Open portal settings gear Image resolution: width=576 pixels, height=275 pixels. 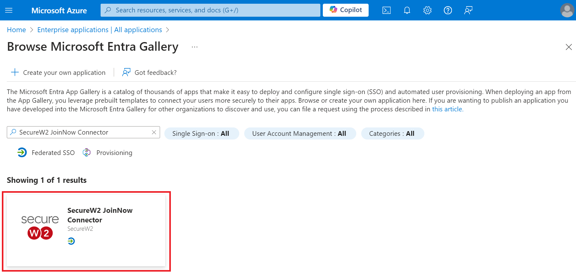click(x=427, y=10)
